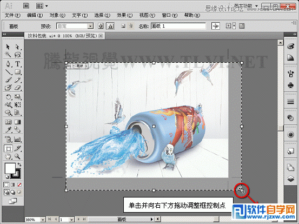Image resolution: width=299 pixels, height=224 pixels.
Task: Select the Artboard tool in toolbox
Action: click(x=9, y=148)
